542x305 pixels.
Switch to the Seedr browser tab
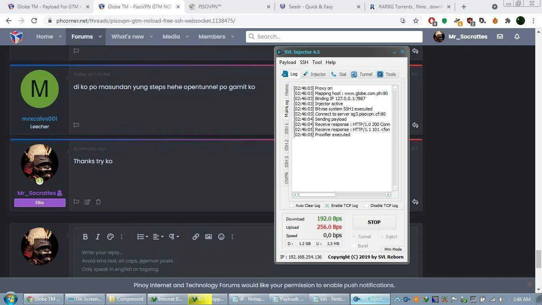click(x=319, y=7)
